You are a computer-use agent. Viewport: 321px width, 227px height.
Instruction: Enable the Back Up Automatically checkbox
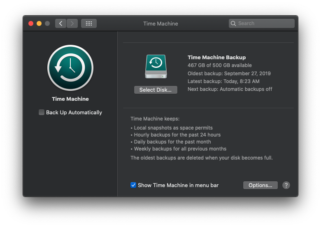(x=42, y=112)
